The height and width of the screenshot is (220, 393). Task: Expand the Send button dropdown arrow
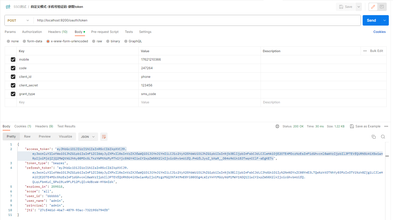(x=384, y=20)
